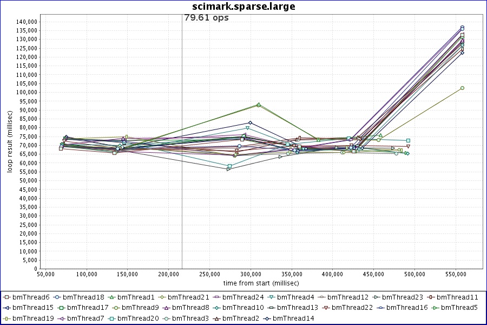Select the bmThread5 legend entry label
The height and width of the screenshot is (325, 487).
point(459,308)
